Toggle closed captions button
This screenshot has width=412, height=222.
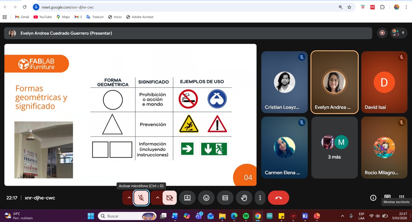(x=225, y=198)
